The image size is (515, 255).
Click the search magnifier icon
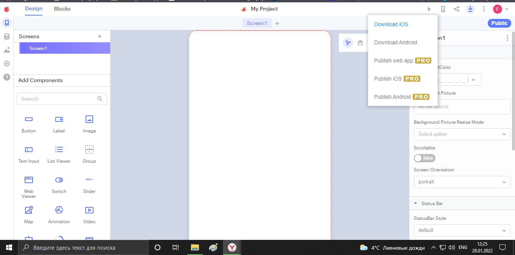[100, 99]
